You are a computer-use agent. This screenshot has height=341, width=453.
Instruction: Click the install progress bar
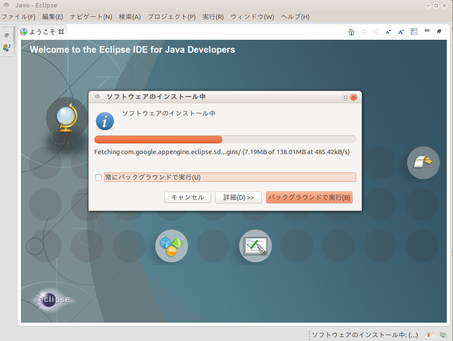click(x=225, y=140)
